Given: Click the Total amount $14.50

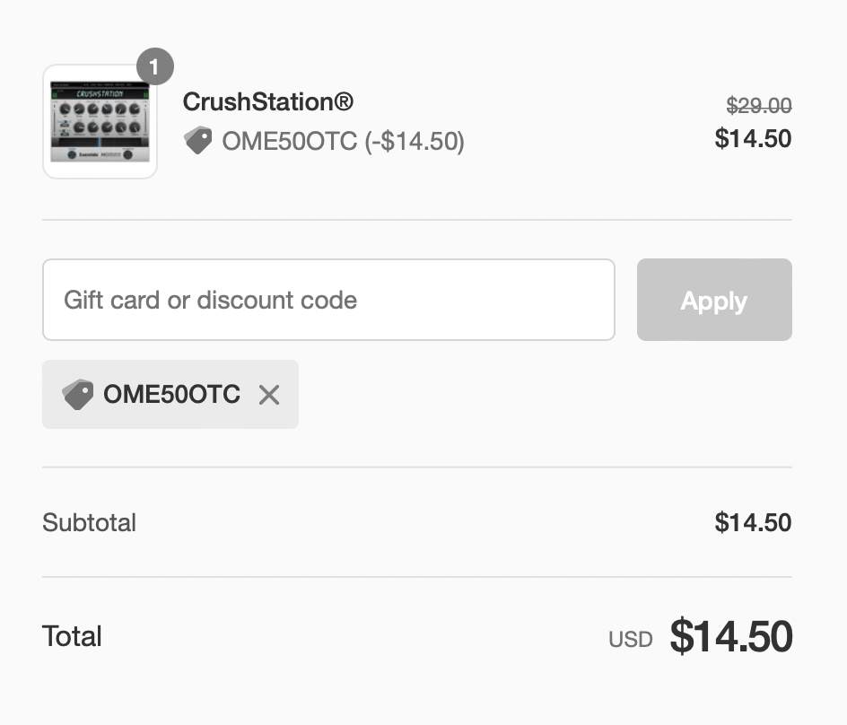Looking at the screenshot, I should 731,636.
